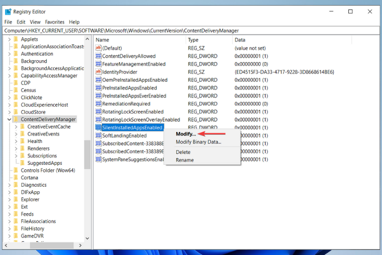Click the SoftLandingEnabled DWORD icon
382x255 pixels.
pyautogui.click(x=98, y=136)
